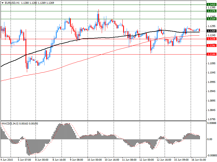Viewport: 217px width, 162px height.
Task: Click the 5 Jun 07:00 time label
Action: point(24,160)
